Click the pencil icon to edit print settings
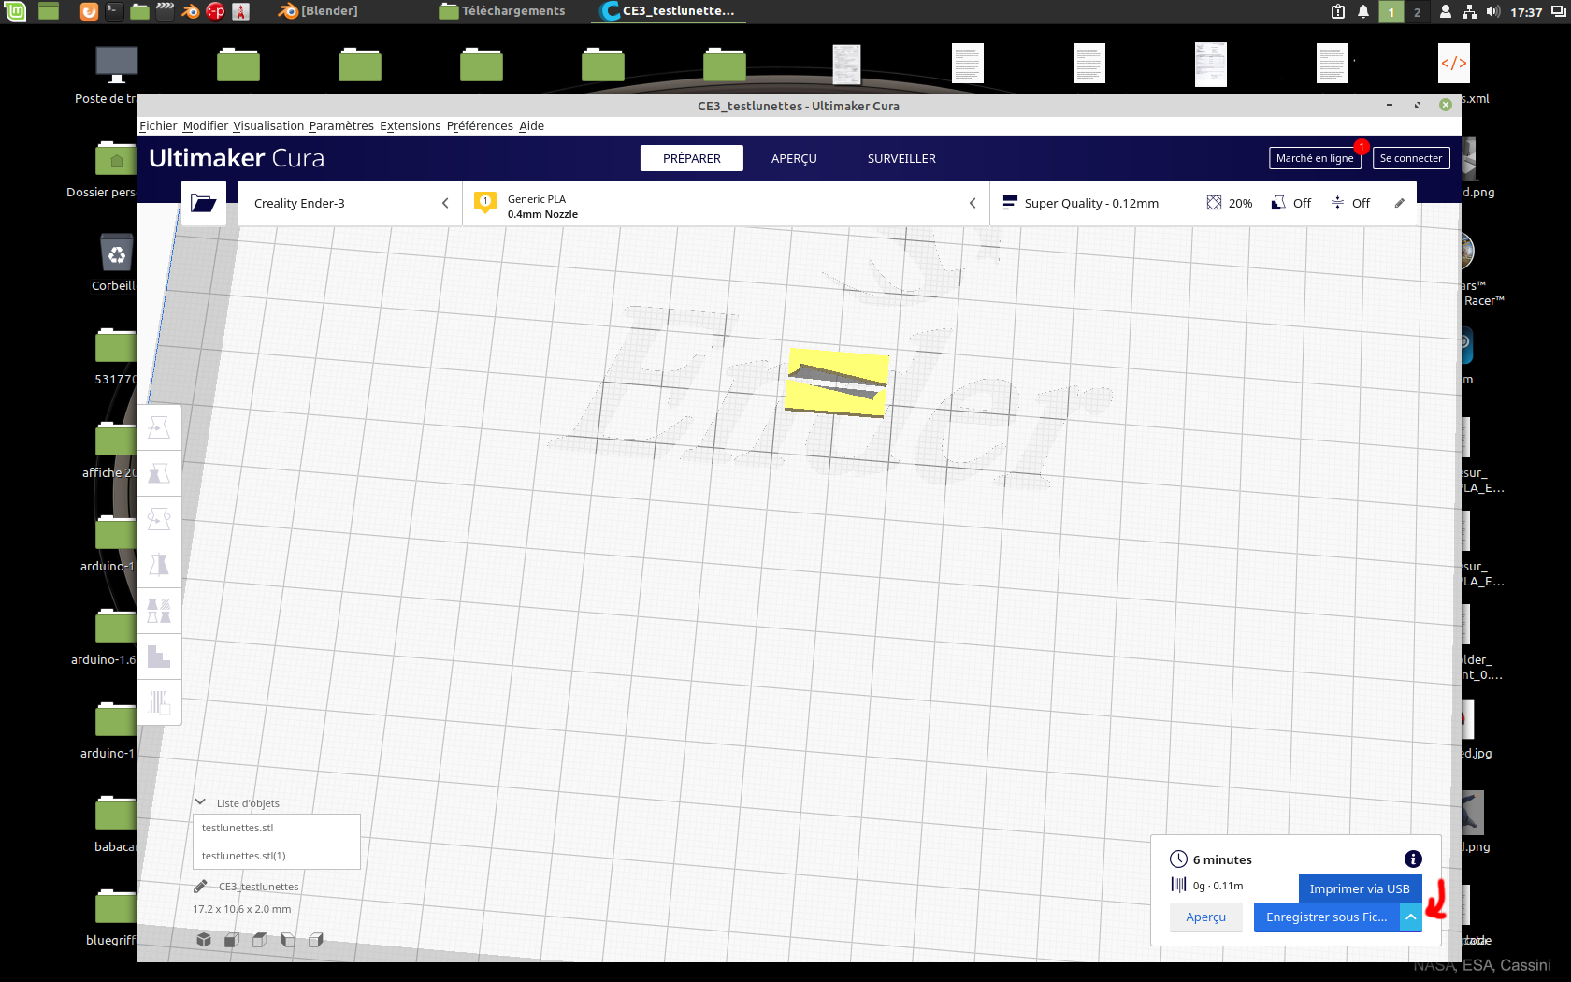 pos(1400,203)
